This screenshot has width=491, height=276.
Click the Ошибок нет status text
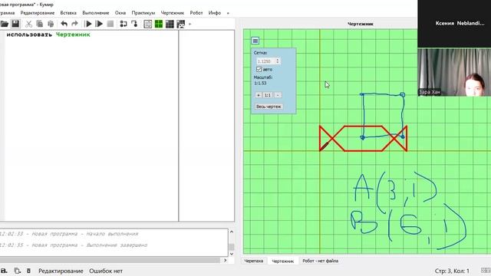pos(106,271)
